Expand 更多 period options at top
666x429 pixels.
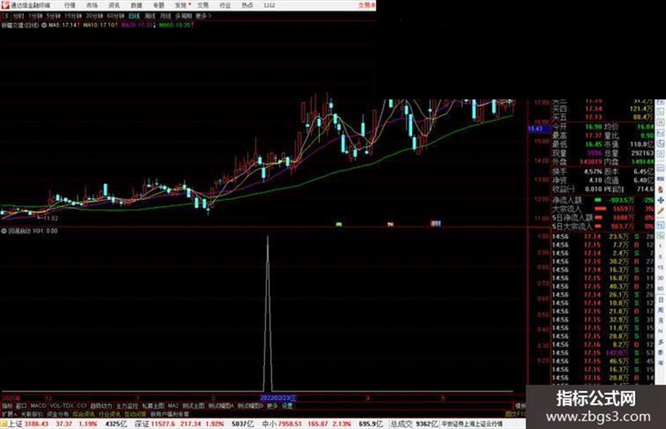point(203,15)
